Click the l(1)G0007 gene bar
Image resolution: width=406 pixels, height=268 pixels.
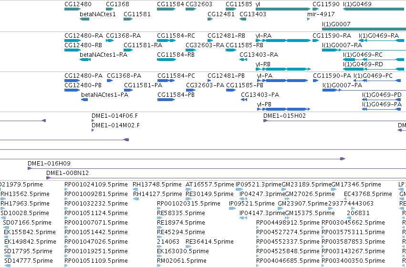[x=364, y=29]
